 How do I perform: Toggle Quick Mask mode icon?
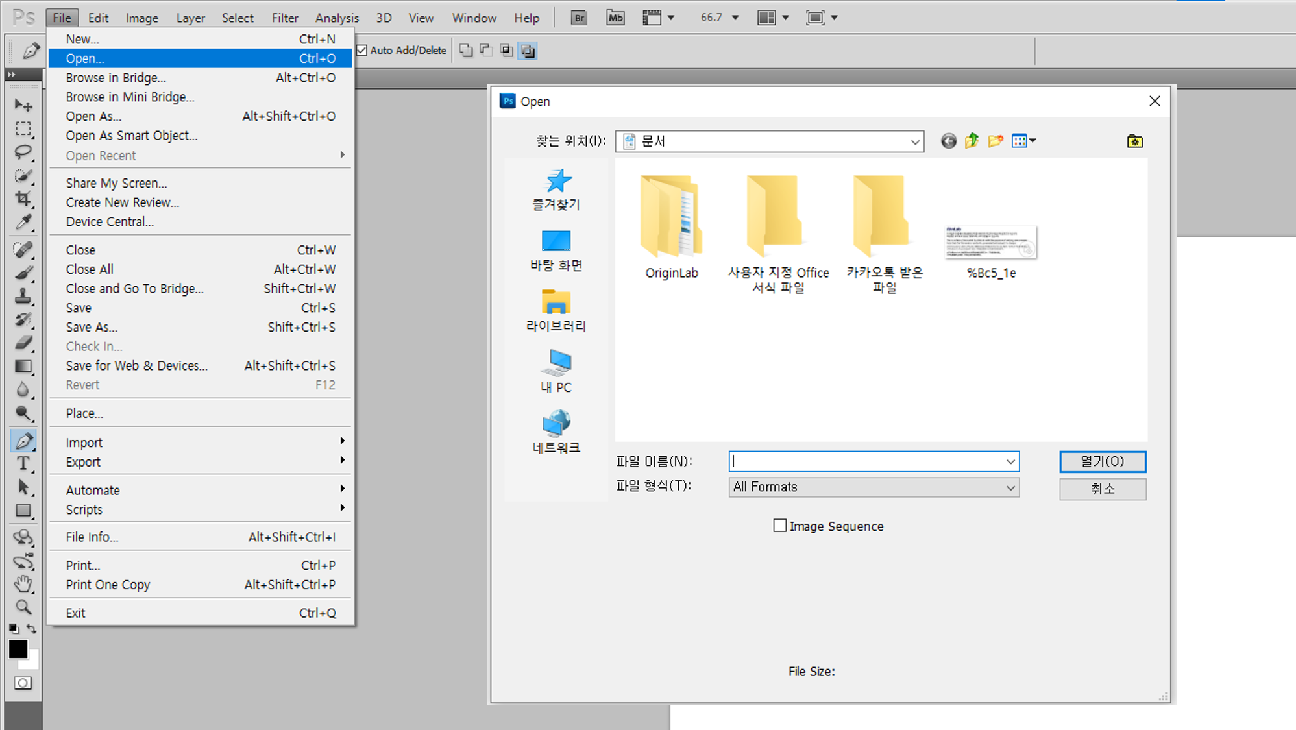(23, 683)
